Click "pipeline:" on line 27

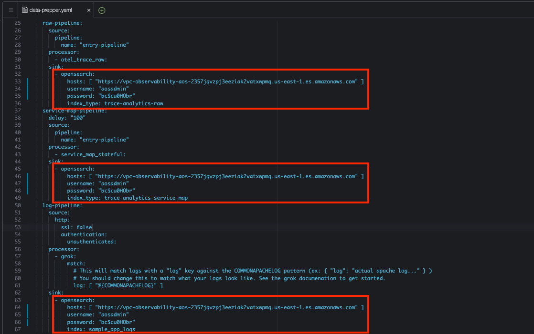[68, 38]
